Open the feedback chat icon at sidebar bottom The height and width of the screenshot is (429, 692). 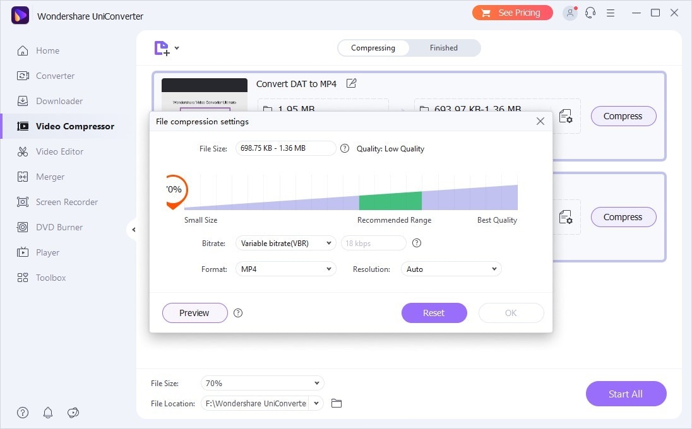pos(73,413)
